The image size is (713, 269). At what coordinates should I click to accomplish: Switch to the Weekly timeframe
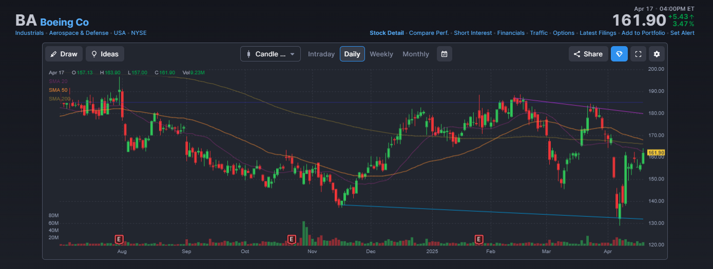click(x=381, y=54)
